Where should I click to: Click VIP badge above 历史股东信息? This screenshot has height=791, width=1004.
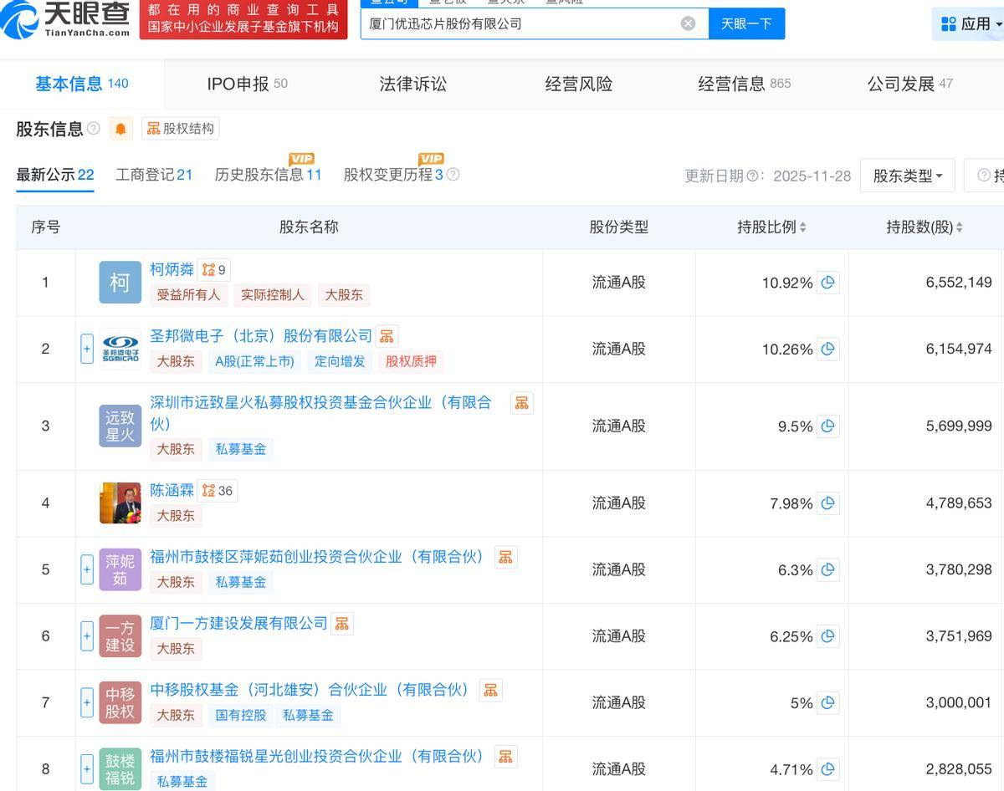click(x=301, y=158)
